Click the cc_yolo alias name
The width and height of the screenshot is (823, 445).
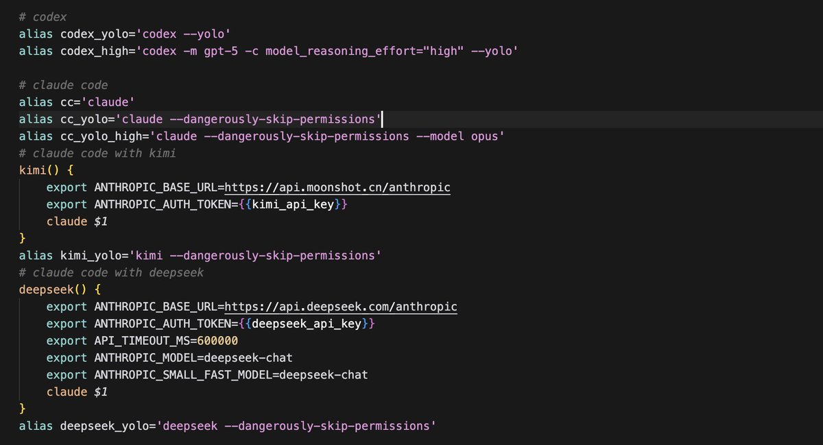coord(84,120)
